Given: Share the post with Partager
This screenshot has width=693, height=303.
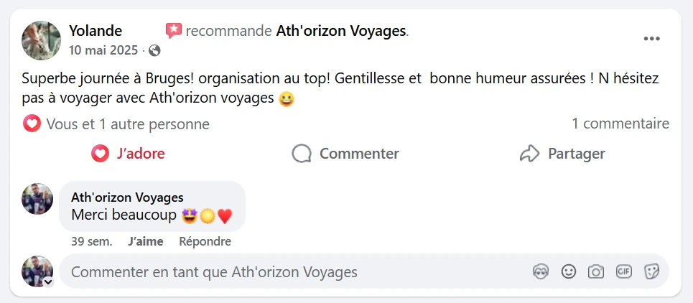Looking at the screenshot, I should pos(562,154).
